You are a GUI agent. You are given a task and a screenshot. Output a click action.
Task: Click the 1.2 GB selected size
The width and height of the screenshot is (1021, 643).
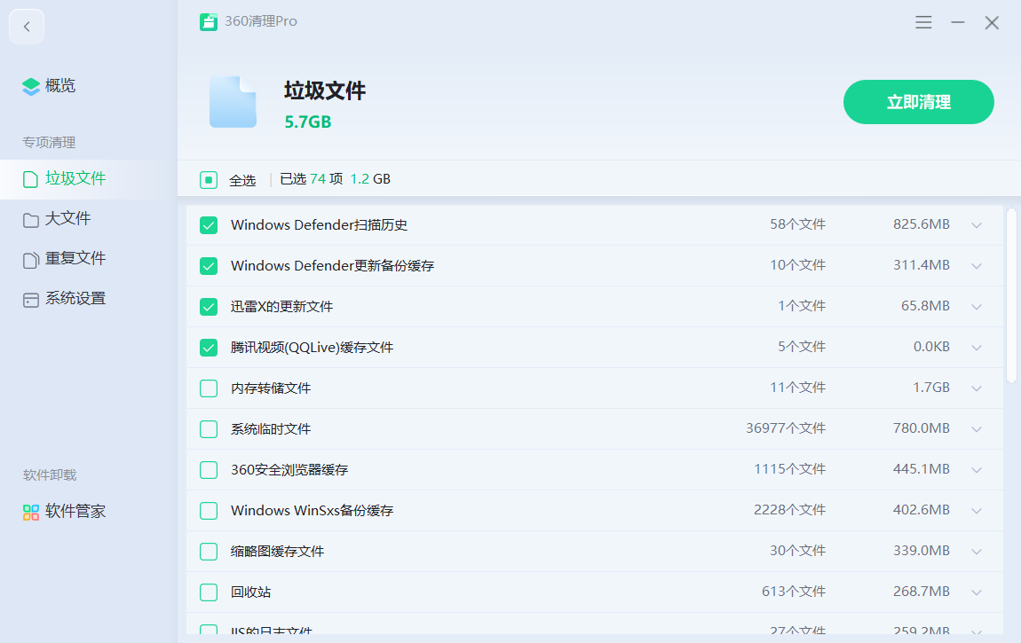tap(370, 179)
